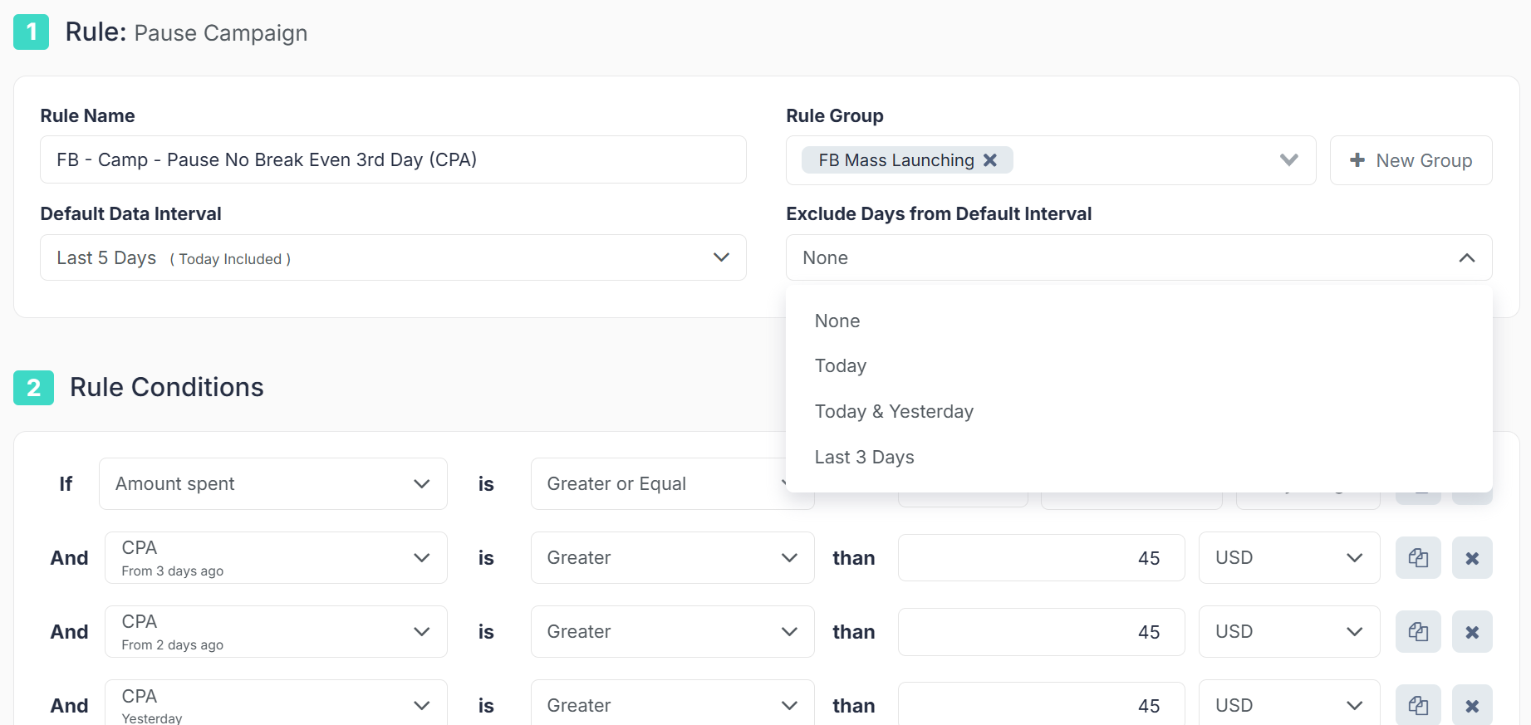
Task: Select Last 3 Days option
Action: click(1139, 458)
